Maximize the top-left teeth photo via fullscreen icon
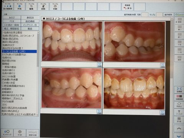 100,65
